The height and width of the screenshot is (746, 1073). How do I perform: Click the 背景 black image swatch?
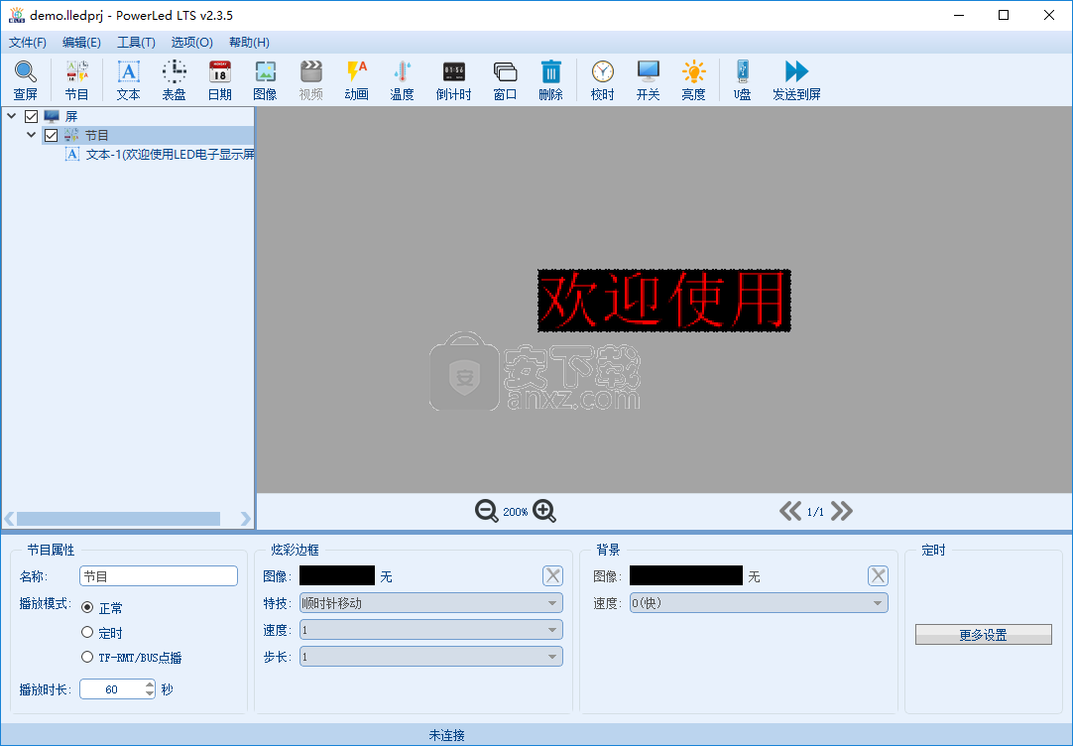pyautogui.click(x=685, y=575)
